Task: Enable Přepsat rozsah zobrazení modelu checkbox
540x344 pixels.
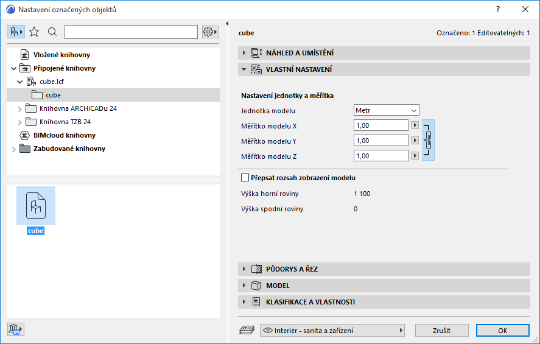Action: click(245, 178)
